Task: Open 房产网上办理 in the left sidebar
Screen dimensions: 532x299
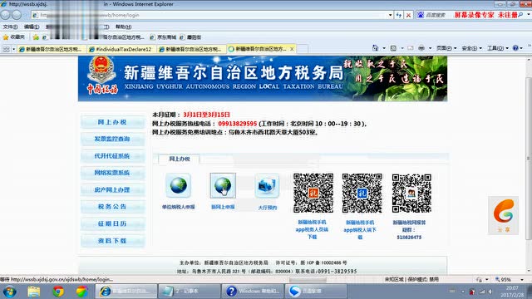Action: click(x=113, y=190)
